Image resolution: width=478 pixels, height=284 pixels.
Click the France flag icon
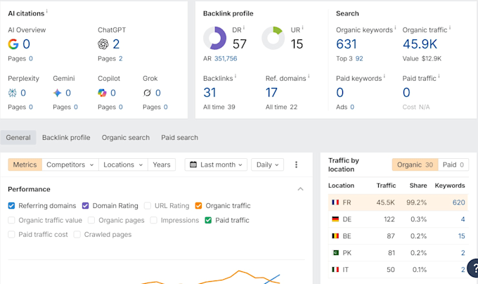(335, 202)
